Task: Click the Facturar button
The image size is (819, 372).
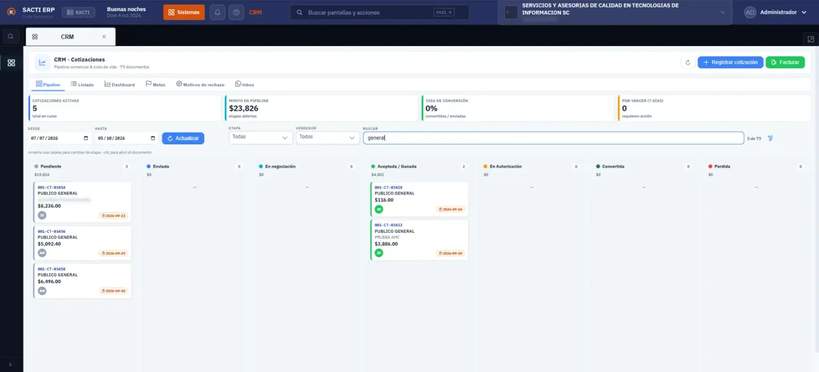Action: 785,63
